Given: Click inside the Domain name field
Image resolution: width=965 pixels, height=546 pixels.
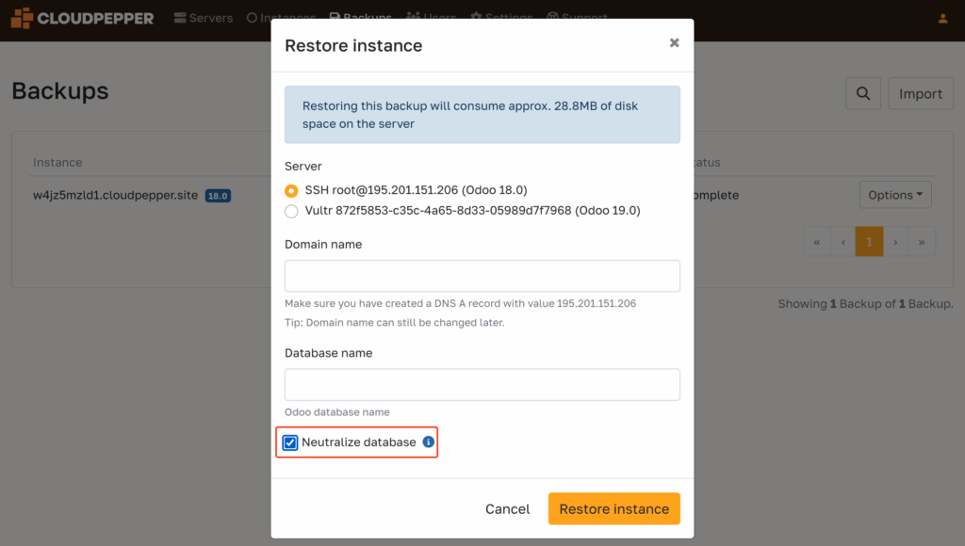Looking at the screenshot, I should click(x=482, y=276).
